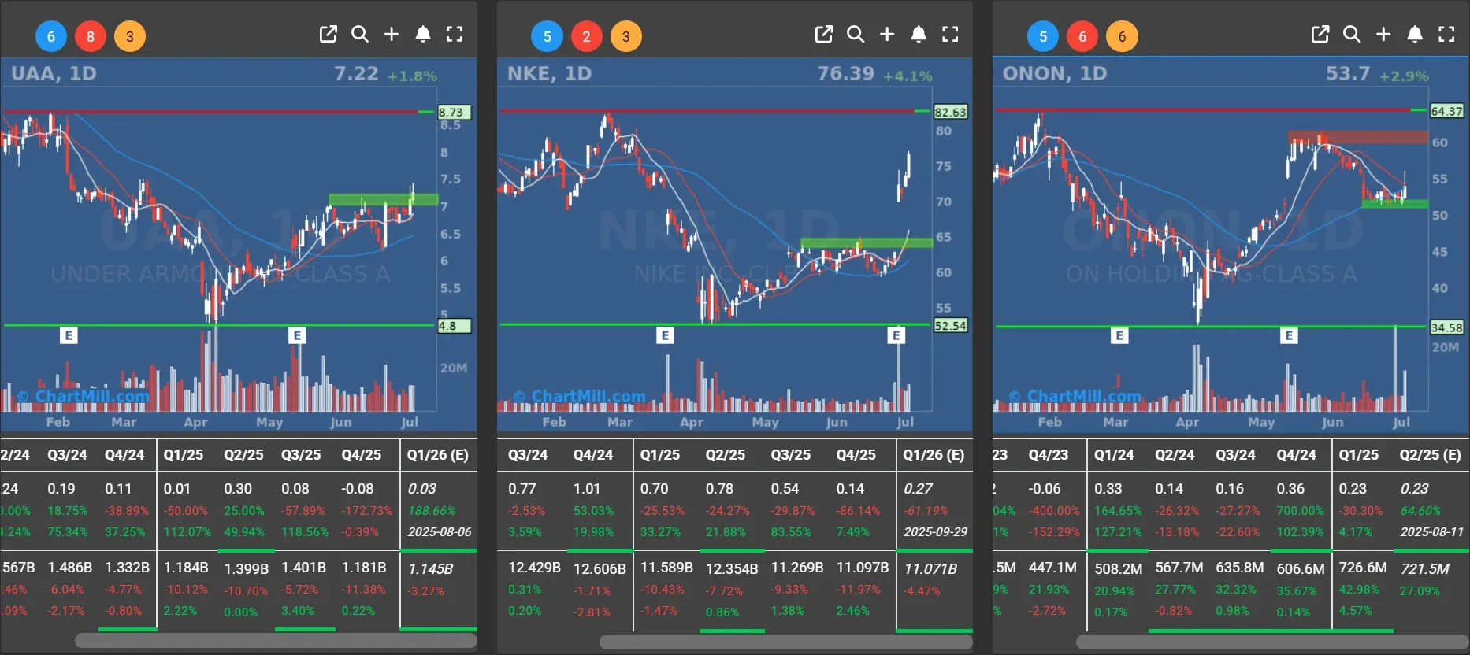Screen dimensions: 1470x655
Task: Click ONON support price label 34.58
Action: tap(1446, 327)
